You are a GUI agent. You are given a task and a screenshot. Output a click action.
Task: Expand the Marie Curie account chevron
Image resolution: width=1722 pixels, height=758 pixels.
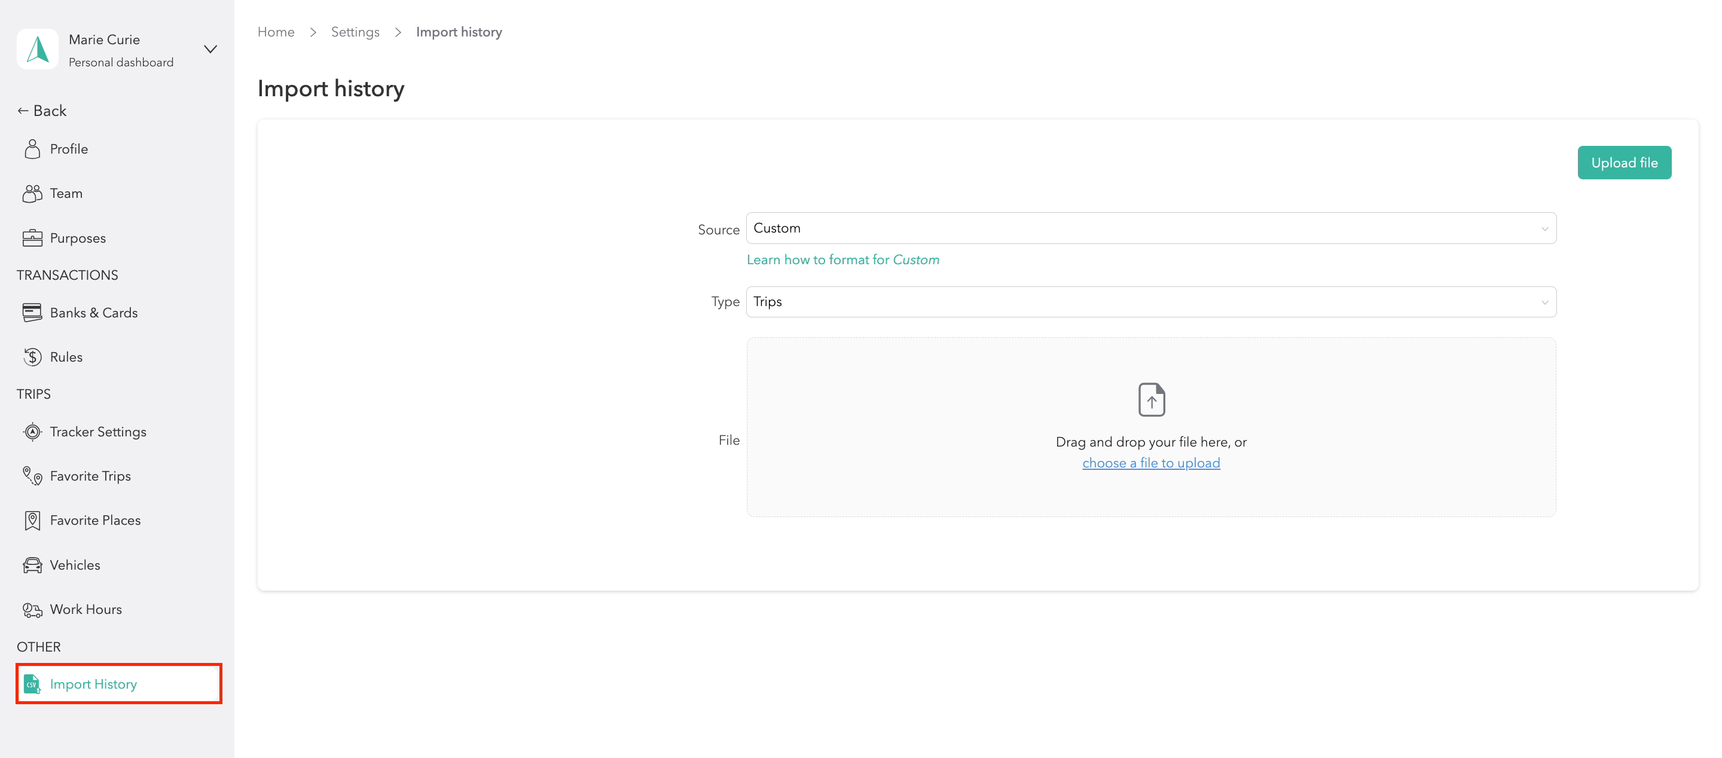coord(210,50)
